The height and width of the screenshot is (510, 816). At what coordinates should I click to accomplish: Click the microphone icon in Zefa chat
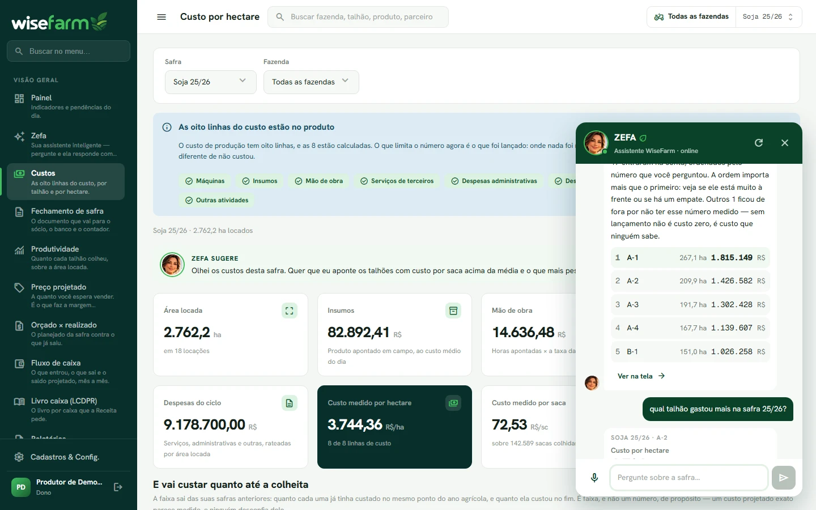point(594,478)
